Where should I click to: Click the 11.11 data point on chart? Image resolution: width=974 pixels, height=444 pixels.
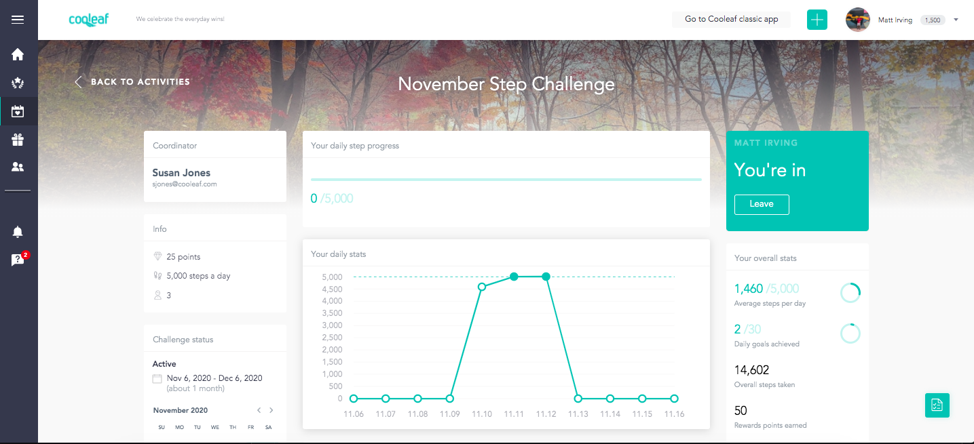514,277
